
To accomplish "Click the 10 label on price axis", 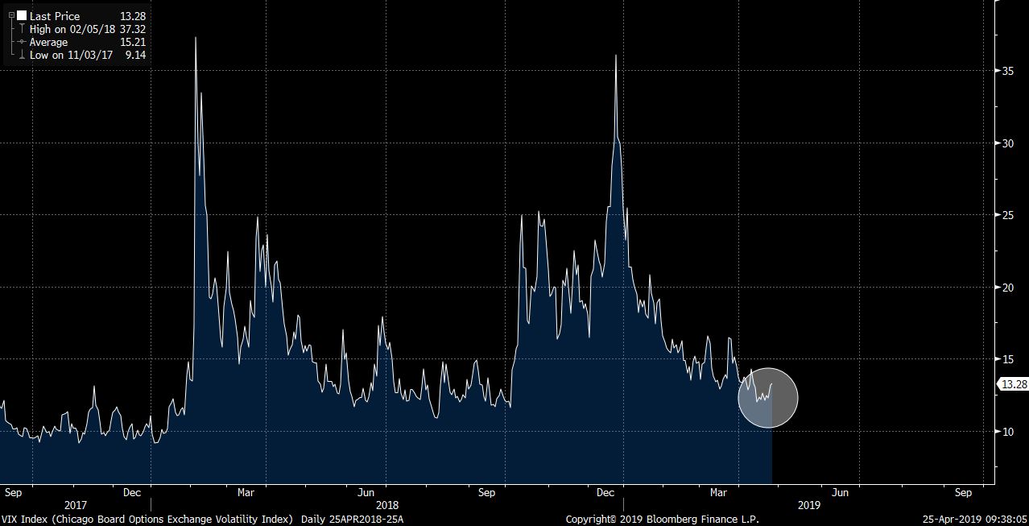I will point(1006,432).
